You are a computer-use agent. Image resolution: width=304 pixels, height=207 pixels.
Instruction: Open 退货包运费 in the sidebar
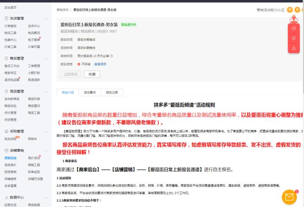pyautogui.click(x=12, y=80)
